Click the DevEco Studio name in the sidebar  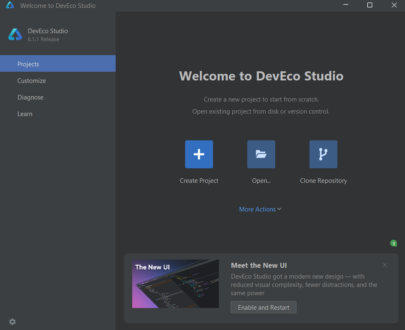point(48,31)
